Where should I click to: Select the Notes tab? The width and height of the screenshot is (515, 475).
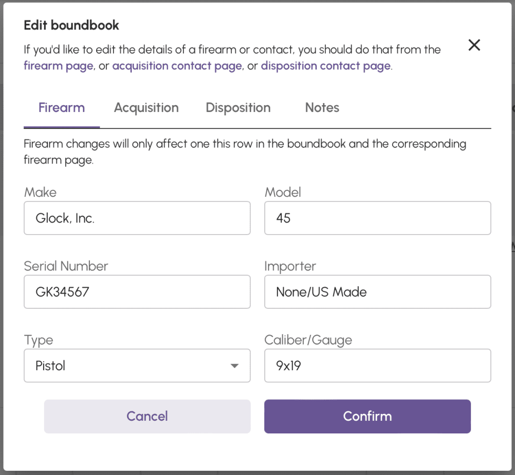point(322,108)
